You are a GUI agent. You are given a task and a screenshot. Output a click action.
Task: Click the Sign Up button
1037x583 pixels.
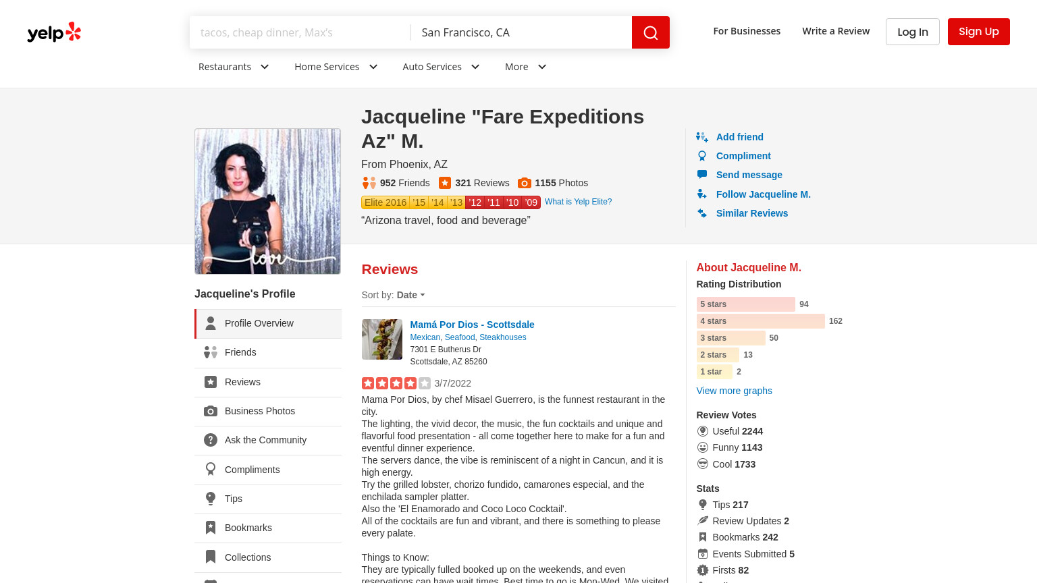(x=979, y=32)
